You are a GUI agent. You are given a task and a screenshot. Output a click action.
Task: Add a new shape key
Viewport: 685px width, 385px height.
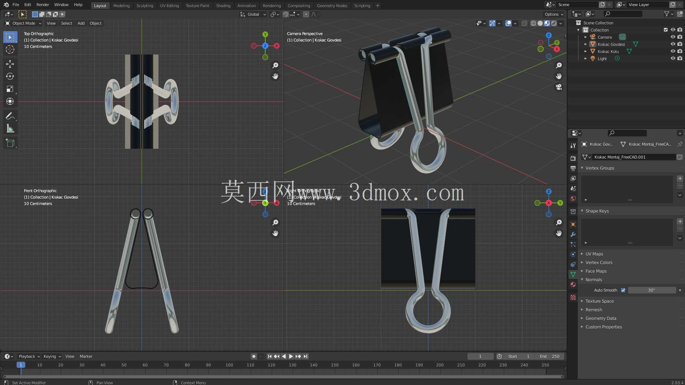(x=680, y=221)
